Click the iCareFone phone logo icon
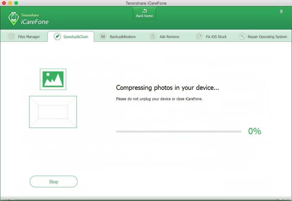Image resolution: width=292 pixels, height=201 pixels. (14, 19)
